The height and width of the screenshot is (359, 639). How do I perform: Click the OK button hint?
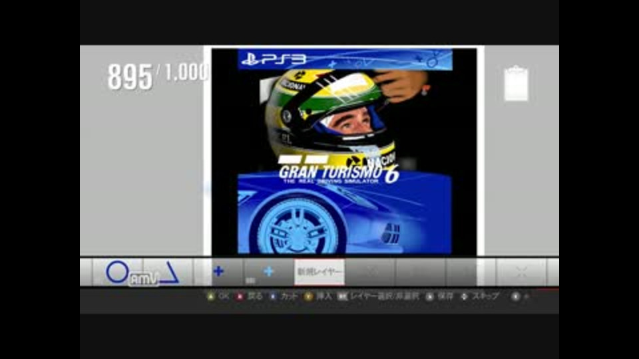click(x=224, y=297)
